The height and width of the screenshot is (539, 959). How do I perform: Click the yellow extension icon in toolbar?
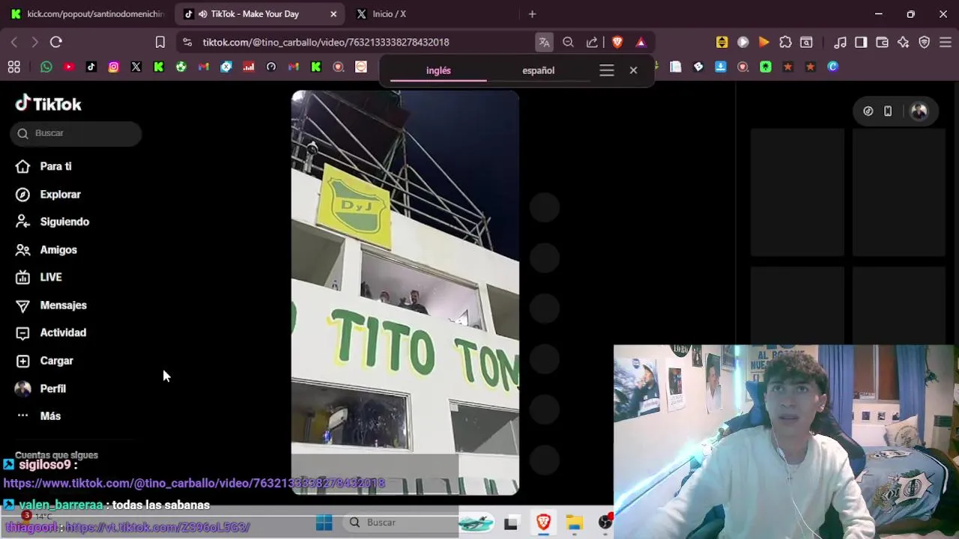coord(721,42)
